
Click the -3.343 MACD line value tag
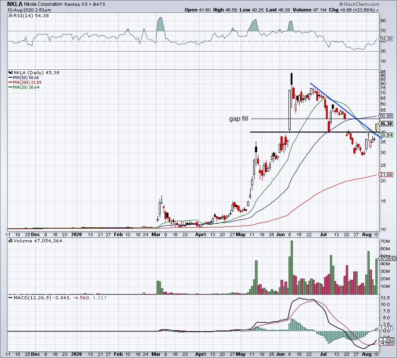point(386,339)
